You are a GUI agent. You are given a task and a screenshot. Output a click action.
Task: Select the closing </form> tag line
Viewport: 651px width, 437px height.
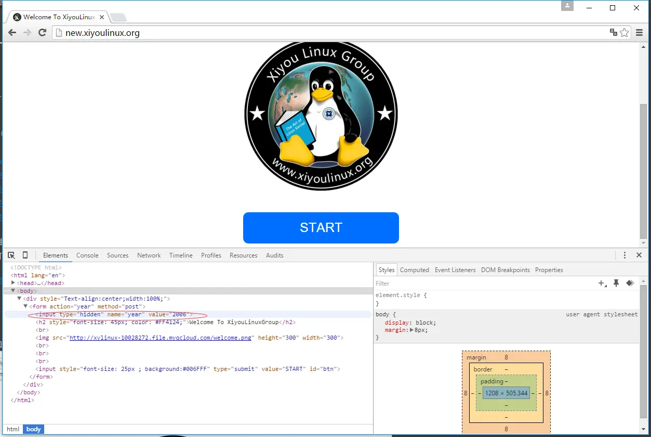41,377
